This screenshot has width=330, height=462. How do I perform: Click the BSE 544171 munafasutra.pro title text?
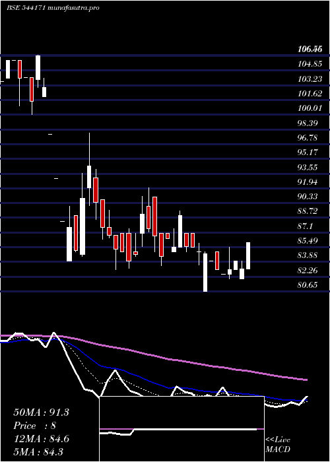tap(53, 8)
